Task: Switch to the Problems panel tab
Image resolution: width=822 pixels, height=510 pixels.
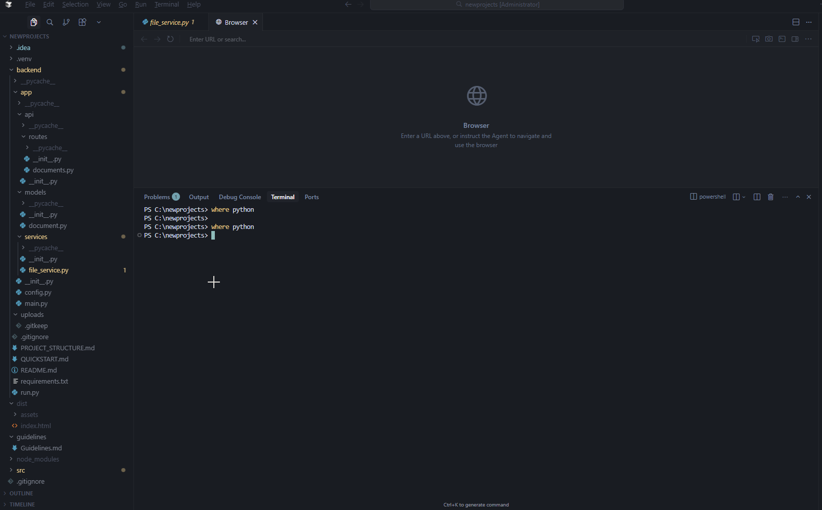Action: 161,197
